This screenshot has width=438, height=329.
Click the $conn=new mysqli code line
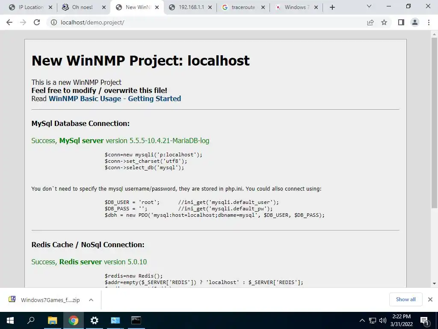tap(154, 155)
